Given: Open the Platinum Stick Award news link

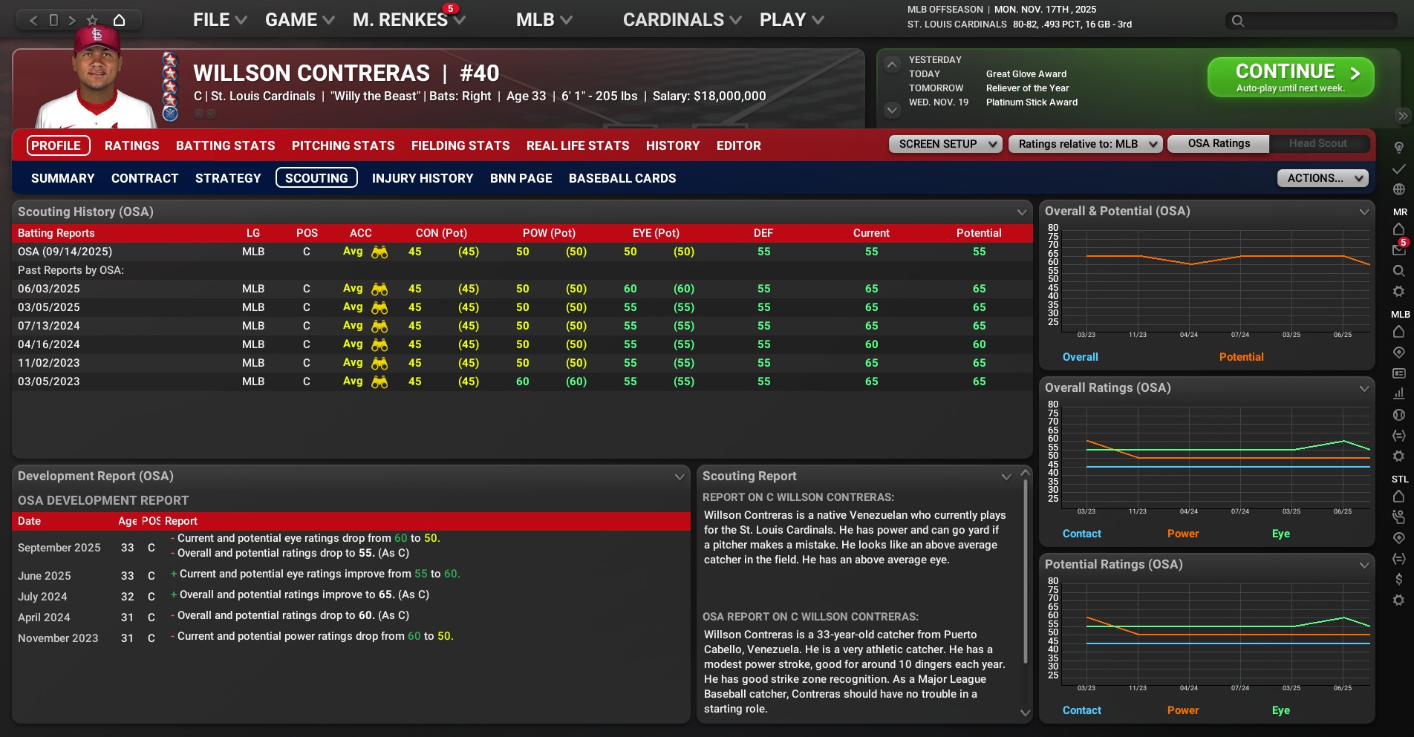Looking at the screenshot, I should [x=1032, y=102].
